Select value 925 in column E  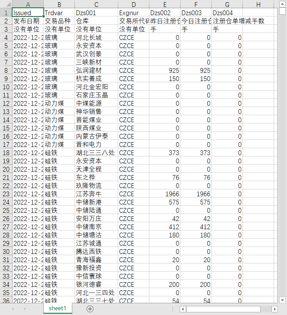(165, 70)
